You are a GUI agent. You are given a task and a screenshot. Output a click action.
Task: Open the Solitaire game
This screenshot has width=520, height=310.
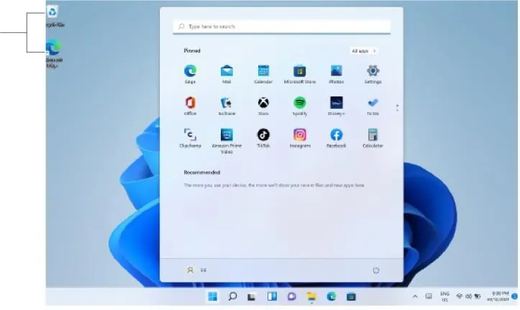pyautogui.click(x=227, y=106)
